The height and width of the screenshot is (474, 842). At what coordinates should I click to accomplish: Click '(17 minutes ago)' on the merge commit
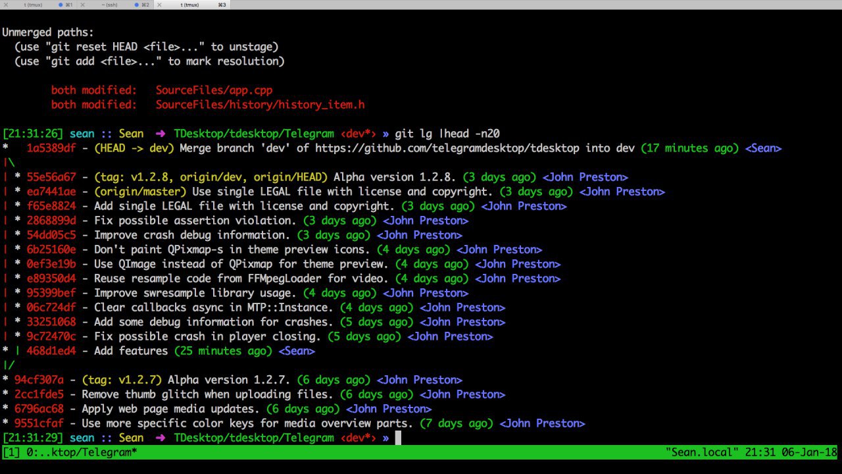click(x=690, y=148)
